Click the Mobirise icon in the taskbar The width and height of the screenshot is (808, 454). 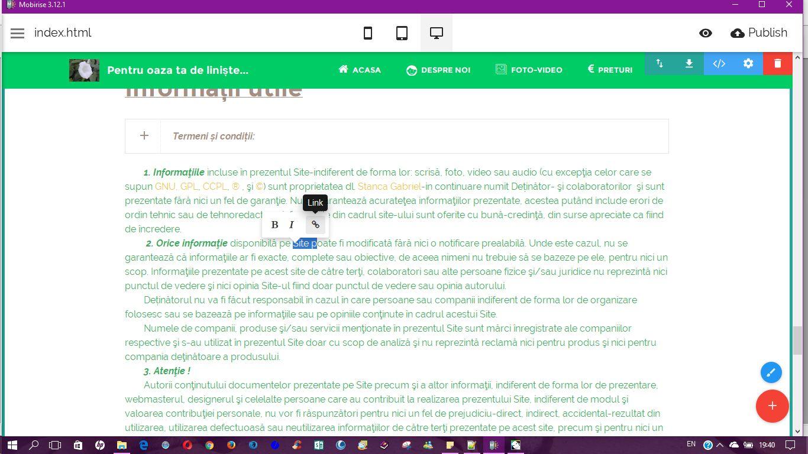(494, 445)
